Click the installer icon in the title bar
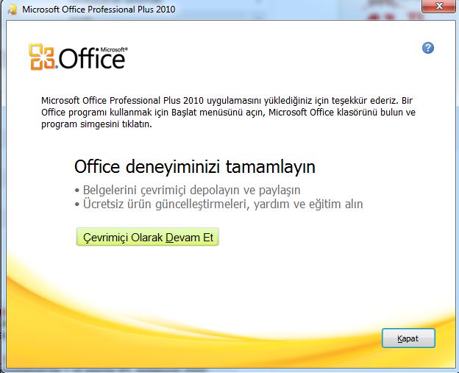 coord(13,9)
